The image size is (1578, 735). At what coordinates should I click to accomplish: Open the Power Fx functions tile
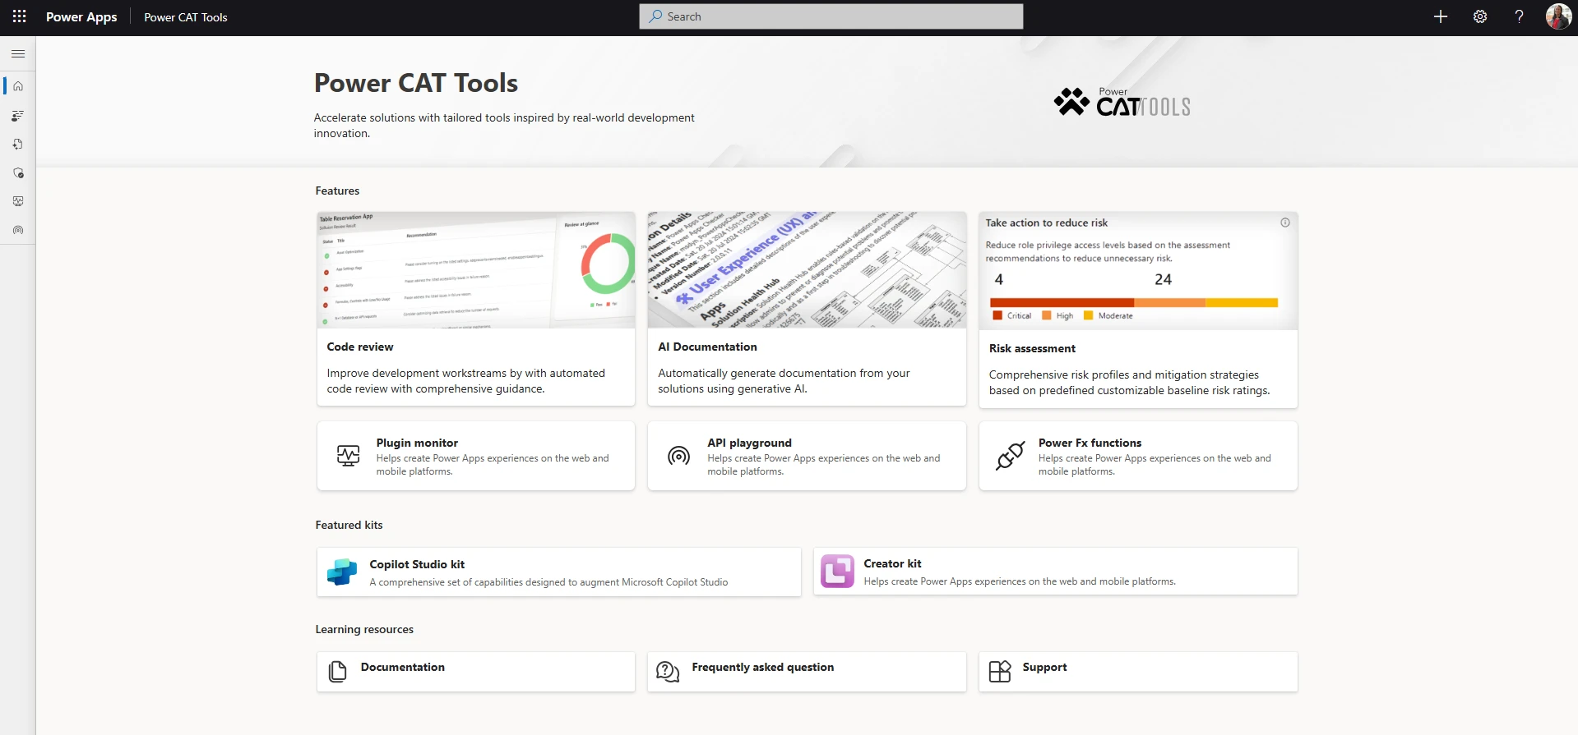click(1137, 456)
